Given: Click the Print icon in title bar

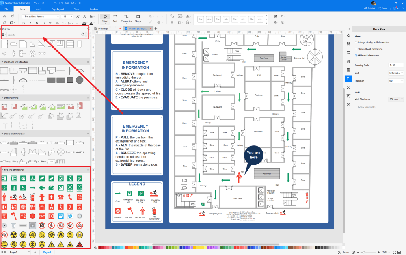Looking at the screenshot, I should point(67,3).
